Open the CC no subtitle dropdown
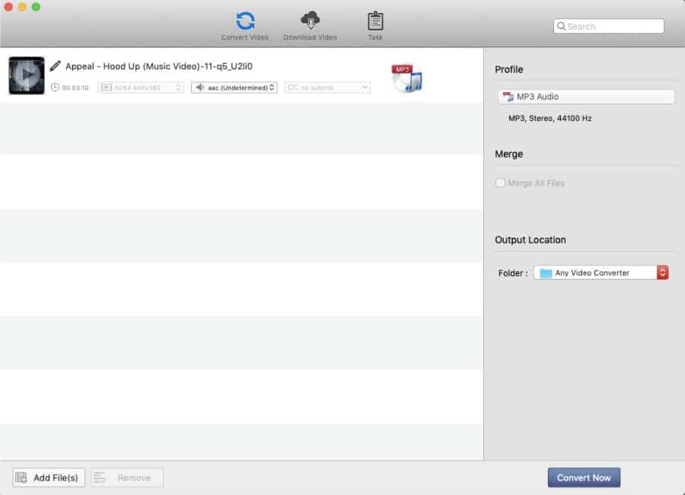 [327, 88]
